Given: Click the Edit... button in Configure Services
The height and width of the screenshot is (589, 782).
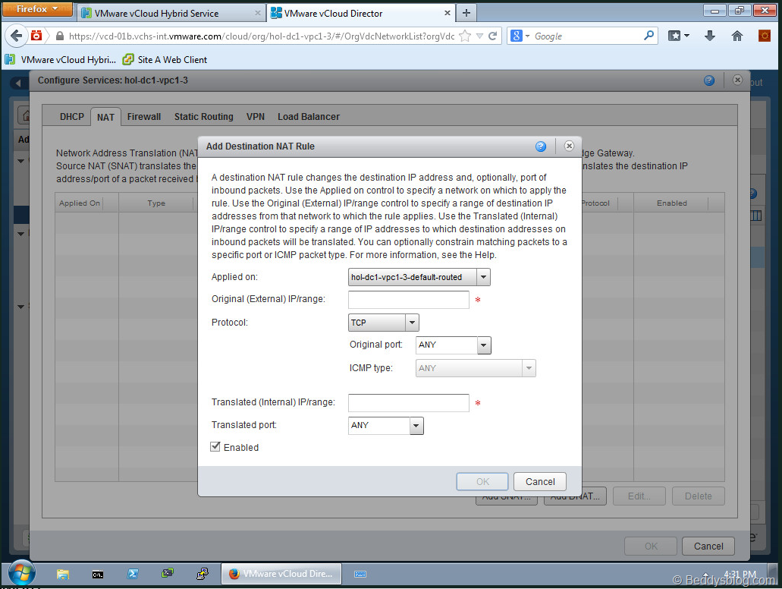Looking at the screenshot, I should point(639,496).
